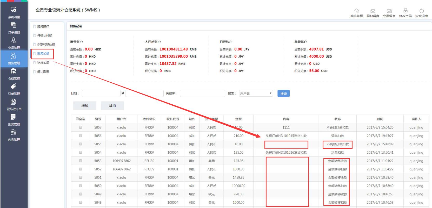Open 财务操作 in the submenu
The height and width of the screenshot is (208, 432).
tap(43, 26)
